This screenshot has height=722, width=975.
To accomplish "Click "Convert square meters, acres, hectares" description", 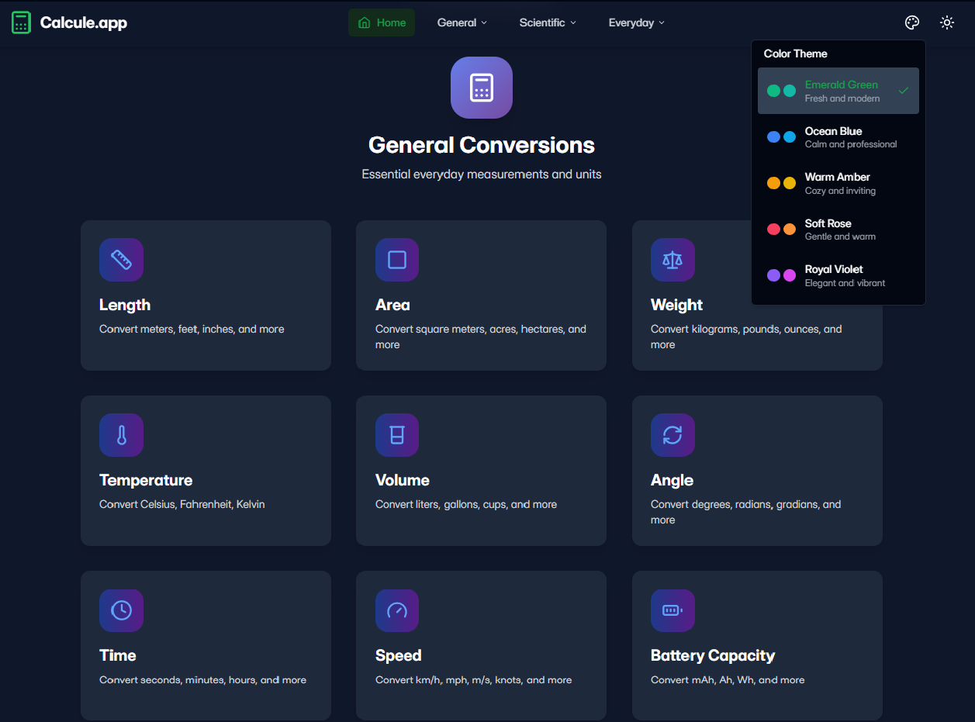I will click(x=481, y=337).
